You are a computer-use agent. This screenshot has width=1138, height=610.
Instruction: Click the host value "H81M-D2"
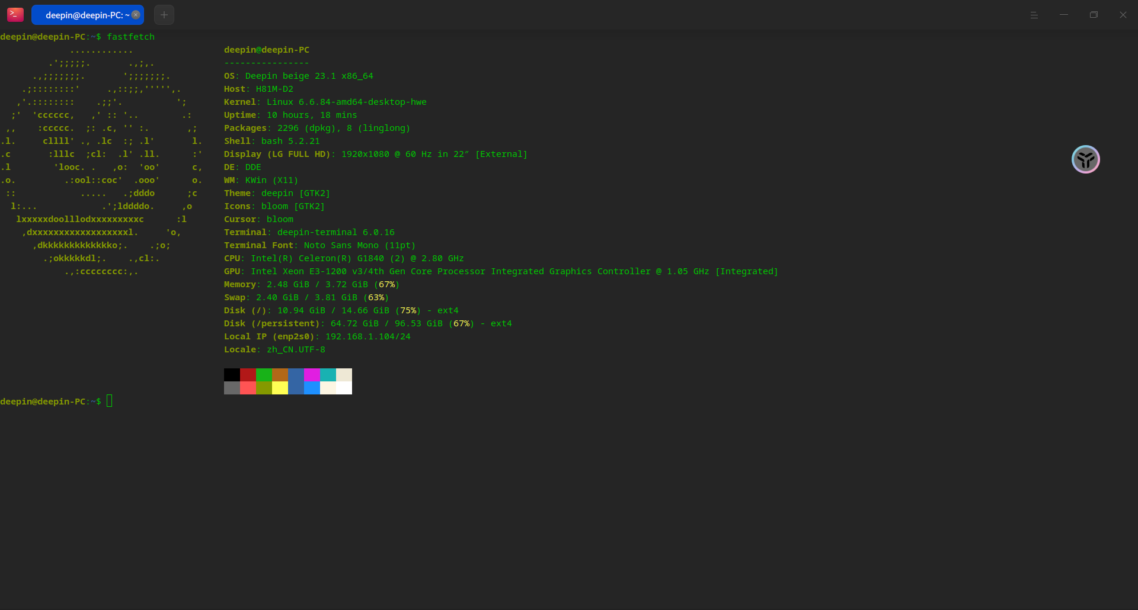pyautogui.click(x=274, y=89)
